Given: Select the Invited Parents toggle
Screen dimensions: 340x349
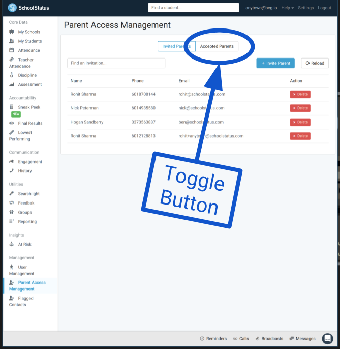Looking at the screenshot, I should [176, 46].
